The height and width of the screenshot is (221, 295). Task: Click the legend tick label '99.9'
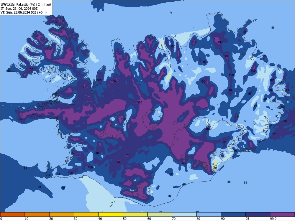click(x=273, y=219)
